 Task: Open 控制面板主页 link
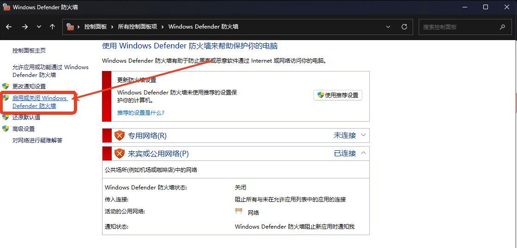click(29, 51)
